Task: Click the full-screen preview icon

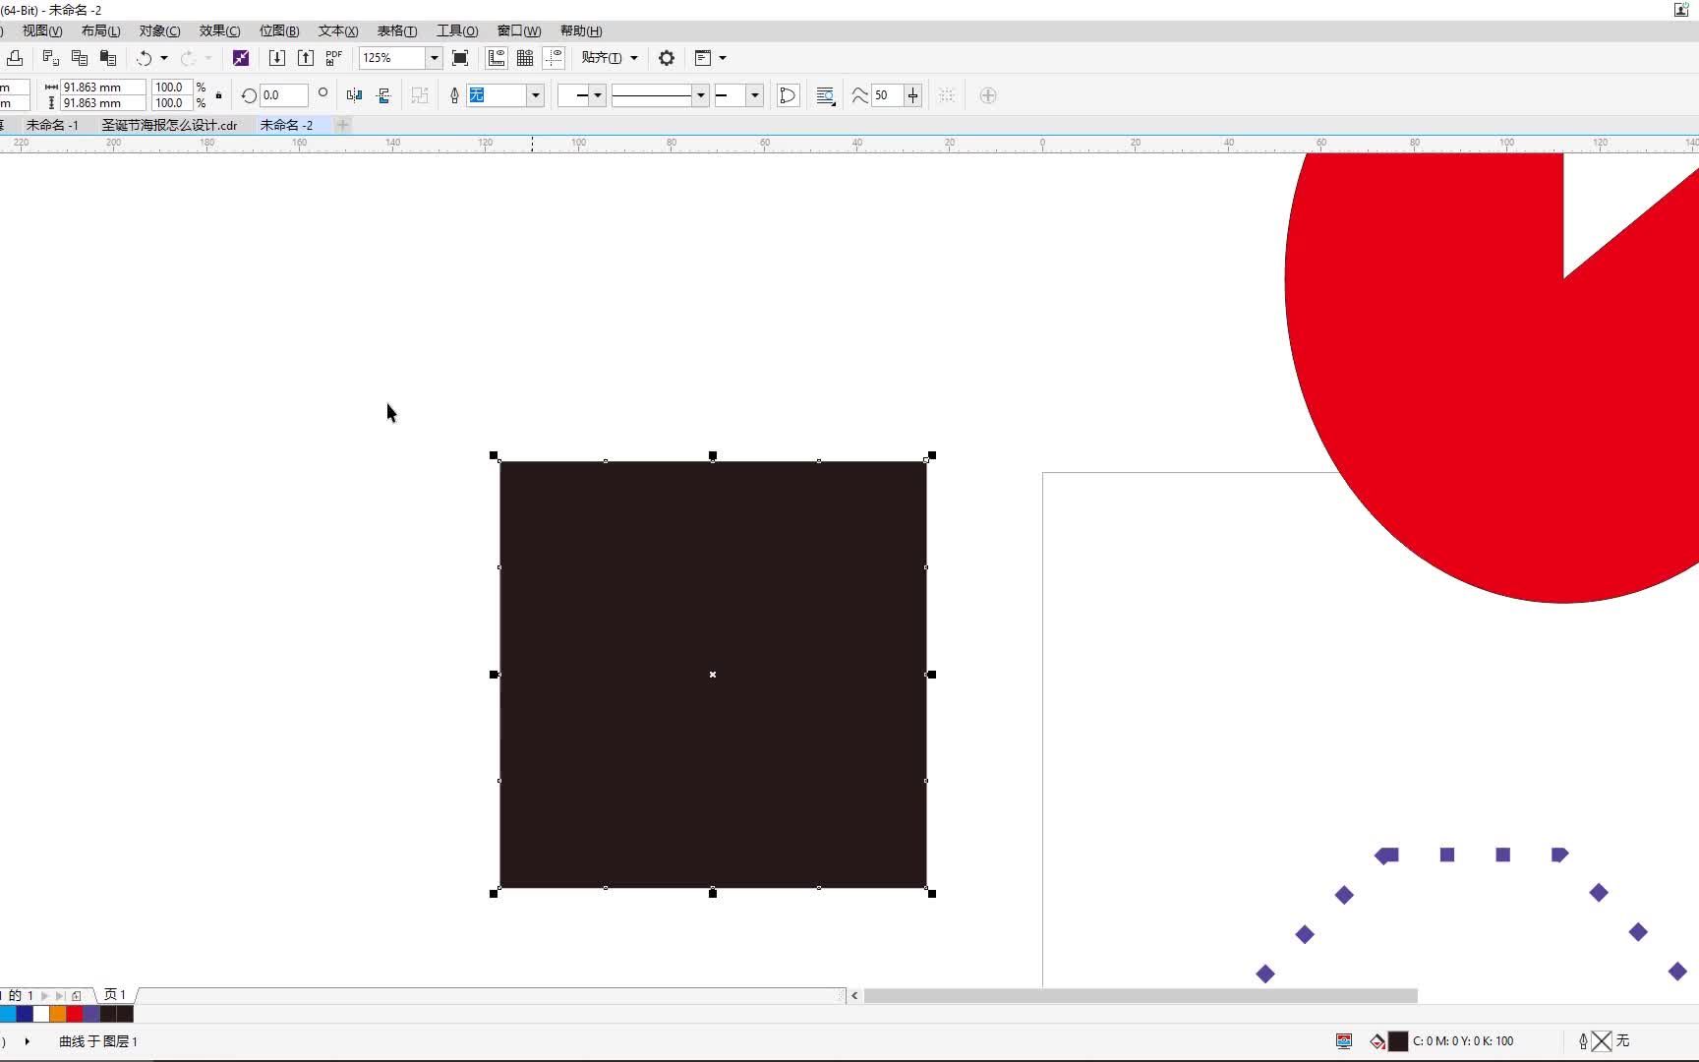Action: 460,58
